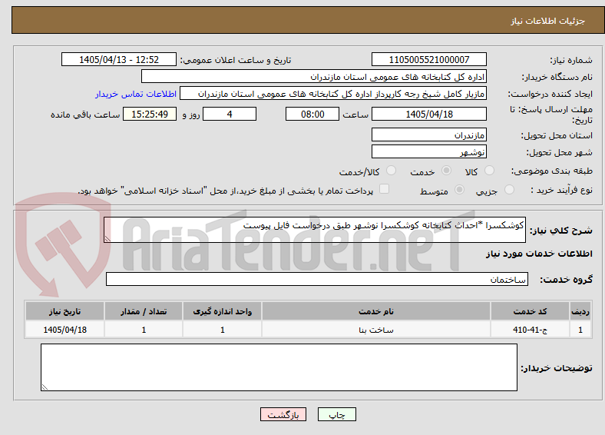Click the days remaining field showing 4
This screenshot has height=435, width=605.
coord(230,114)
